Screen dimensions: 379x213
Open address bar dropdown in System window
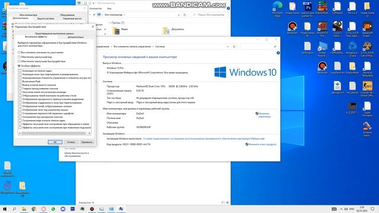[x=227, y=47]
